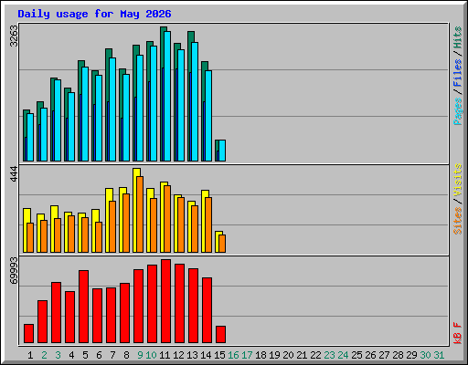
Task: Click the 3263 axis value label
Action: pyautogui.click(x=14, y=36)
